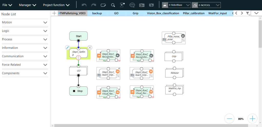Select the Stop node in flowchart
Screen dimensions: 262x127
(79, 91)
